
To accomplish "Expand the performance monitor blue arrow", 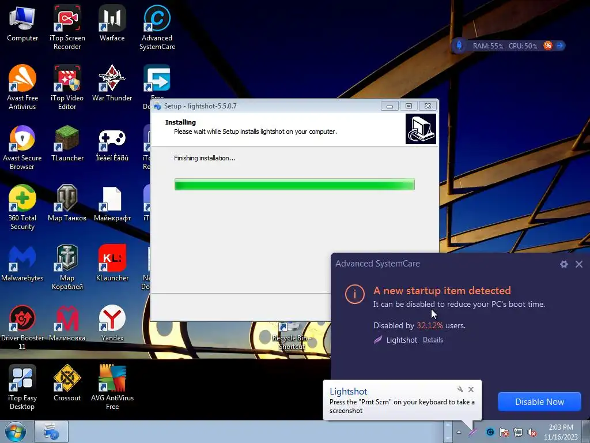I will point(560,46).
